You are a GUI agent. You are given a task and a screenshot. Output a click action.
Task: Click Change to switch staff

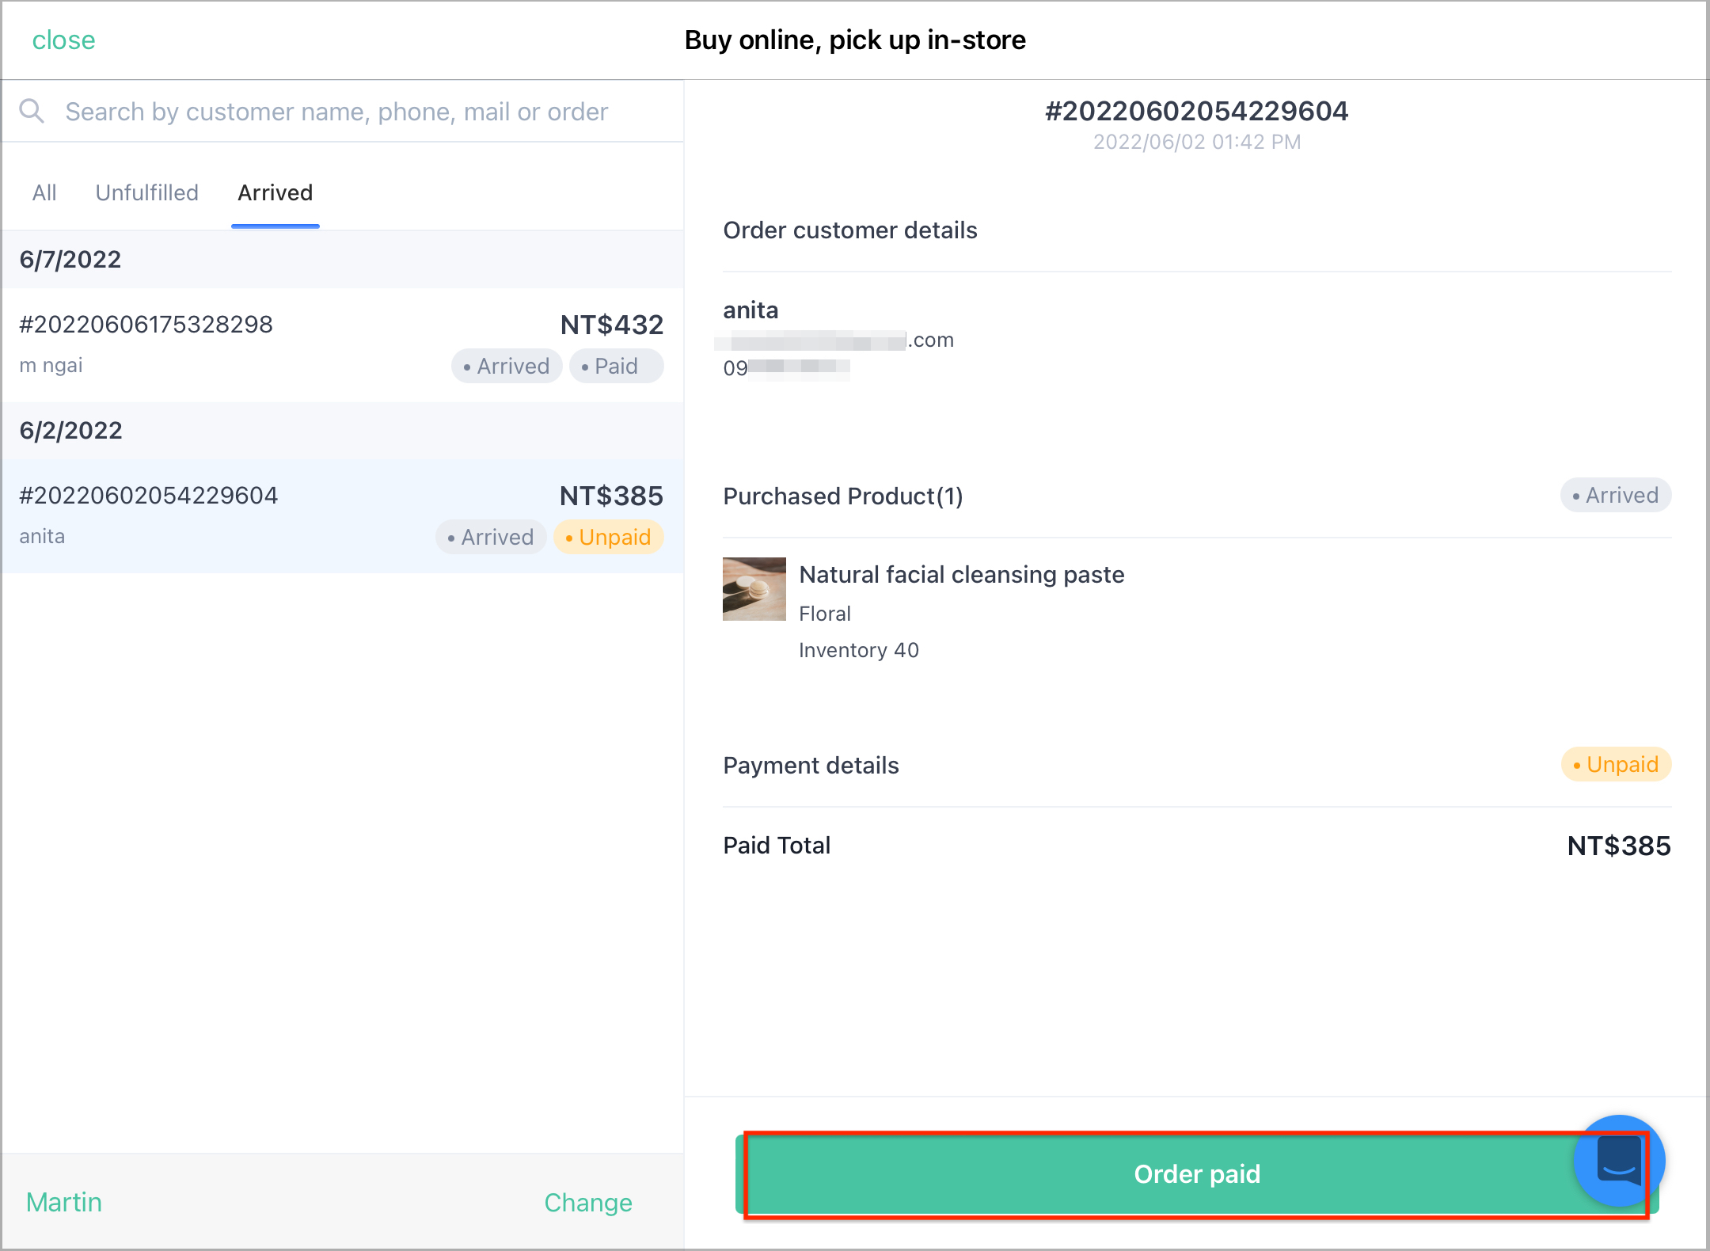[x=588, y=1203]
